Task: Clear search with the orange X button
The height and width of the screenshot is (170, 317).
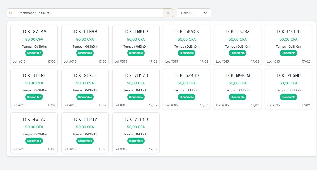Action: point(168,13)
